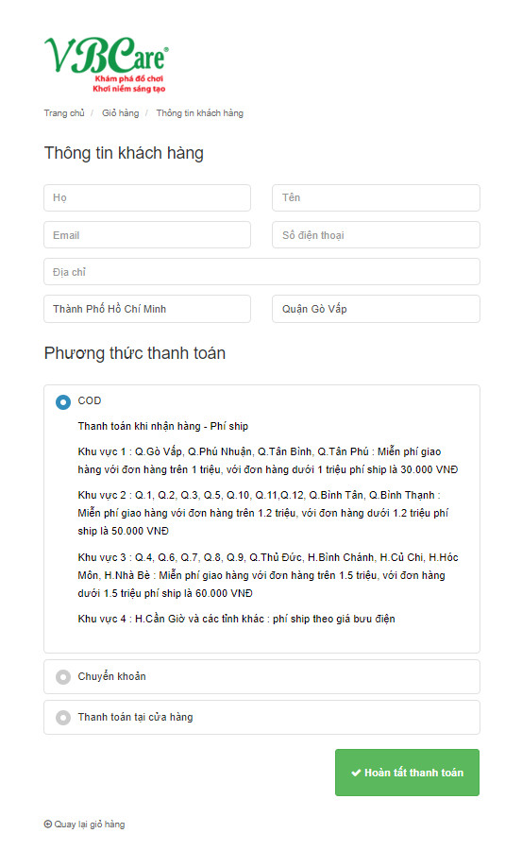
Task: Go to Trang chủ breadcrumb link
Action: [64, 112]
